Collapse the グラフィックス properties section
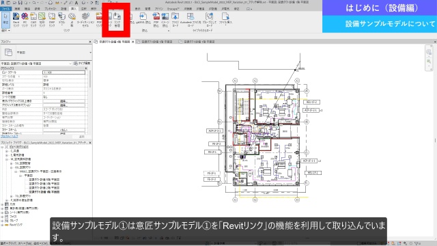 (x=86, y=68)
